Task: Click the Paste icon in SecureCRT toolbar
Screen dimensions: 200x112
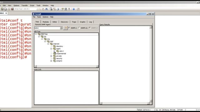Action: click(x=43, y=9)
